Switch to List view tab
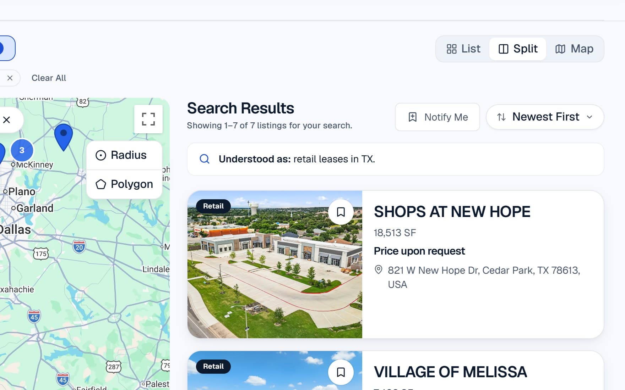 pos(463,49)
